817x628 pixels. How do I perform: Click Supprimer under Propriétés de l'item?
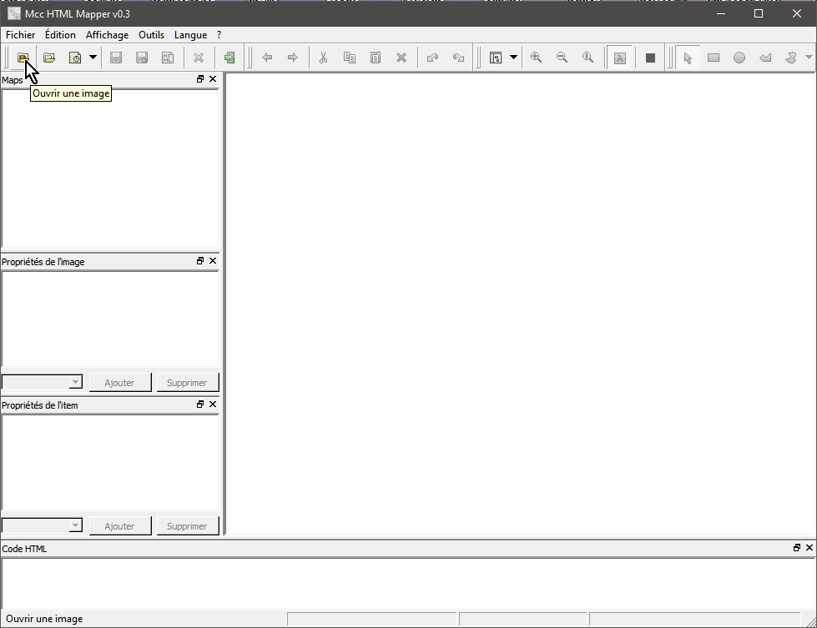[187, 526]
